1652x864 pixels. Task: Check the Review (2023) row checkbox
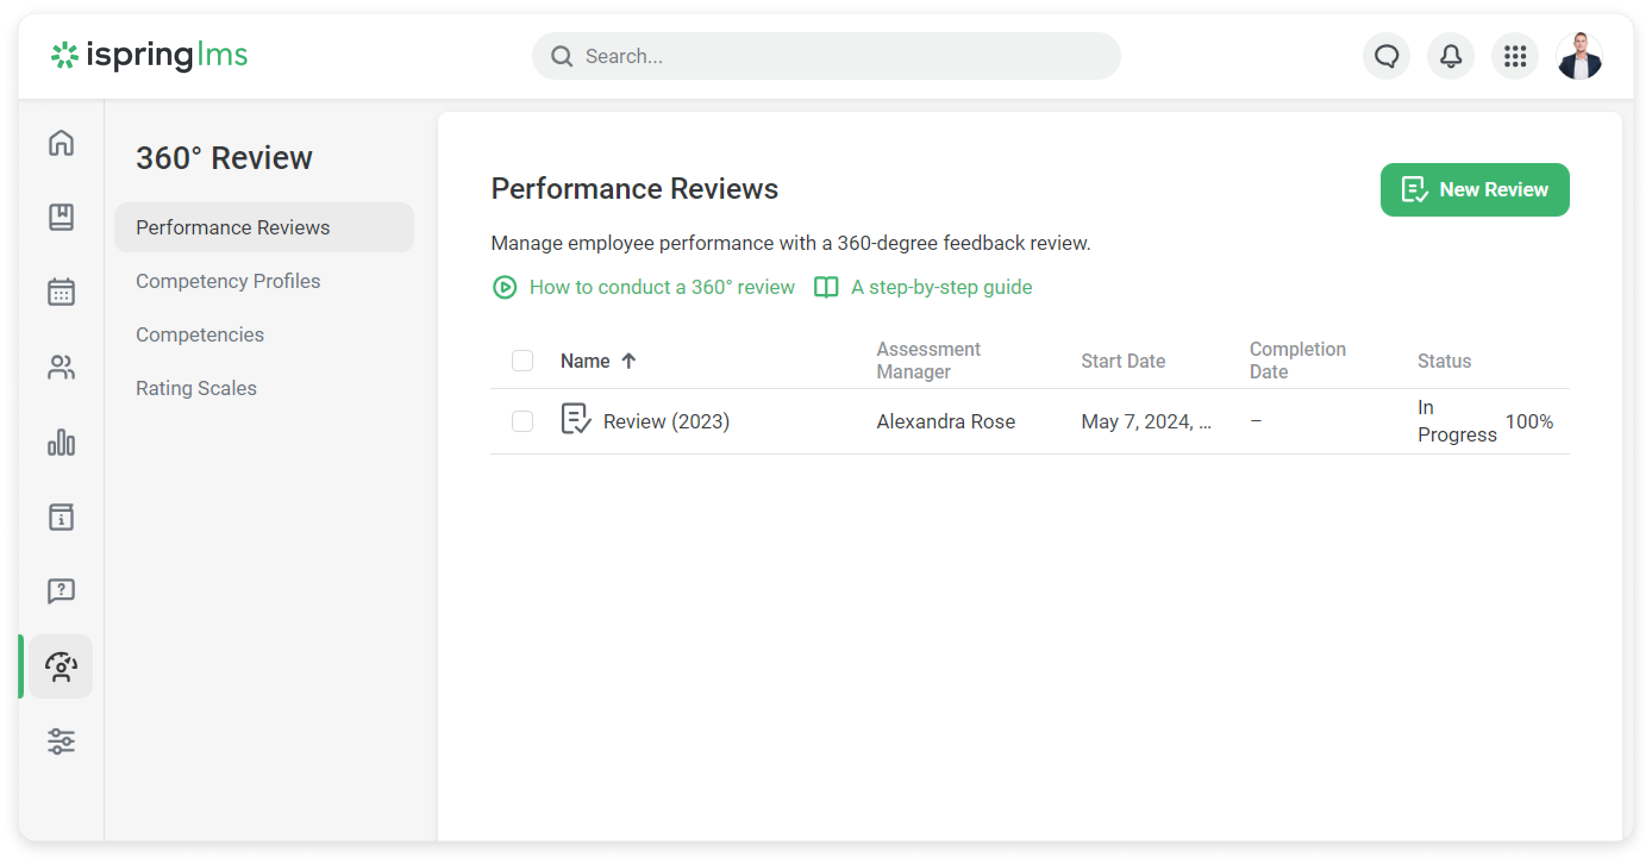pos(522,421)
